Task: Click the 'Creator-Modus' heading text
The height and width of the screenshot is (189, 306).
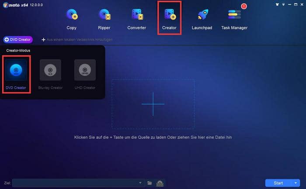Action: click(x=18, y=51)
